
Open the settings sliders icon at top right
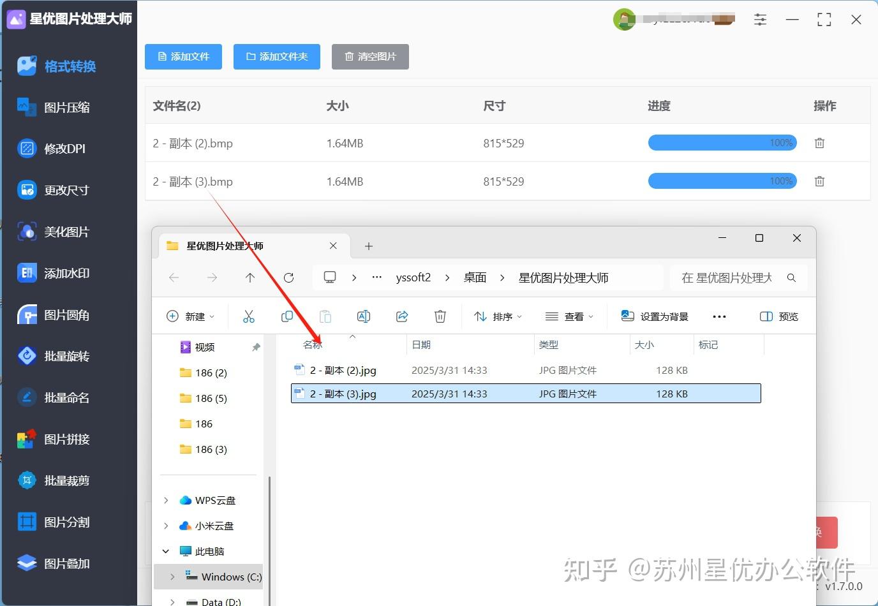coord(760,19)
